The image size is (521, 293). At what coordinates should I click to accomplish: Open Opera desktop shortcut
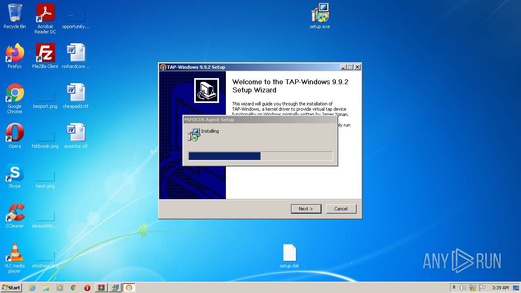tap(15, 136)
